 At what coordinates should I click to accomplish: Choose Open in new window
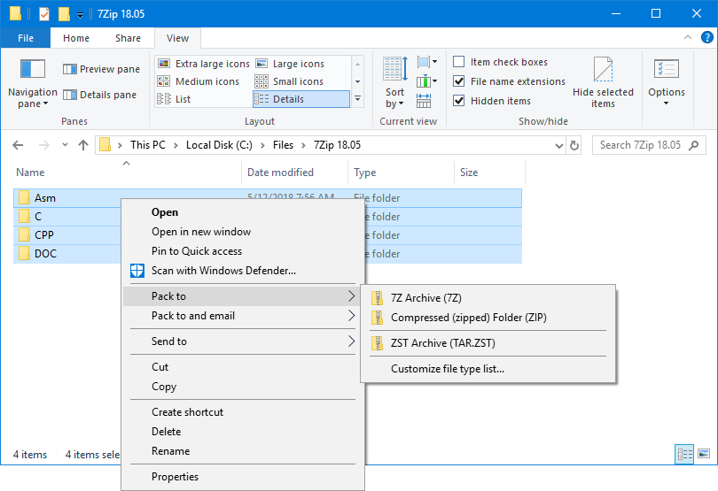click(x=242, y=232)
